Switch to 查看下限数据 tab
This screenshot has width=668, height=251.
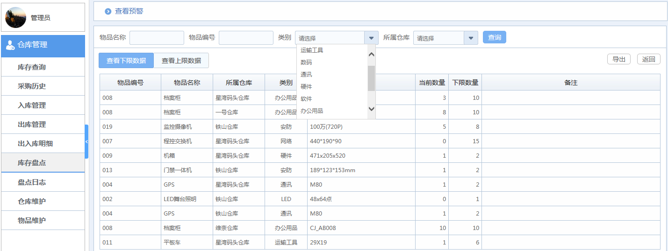tap(126, 61)
